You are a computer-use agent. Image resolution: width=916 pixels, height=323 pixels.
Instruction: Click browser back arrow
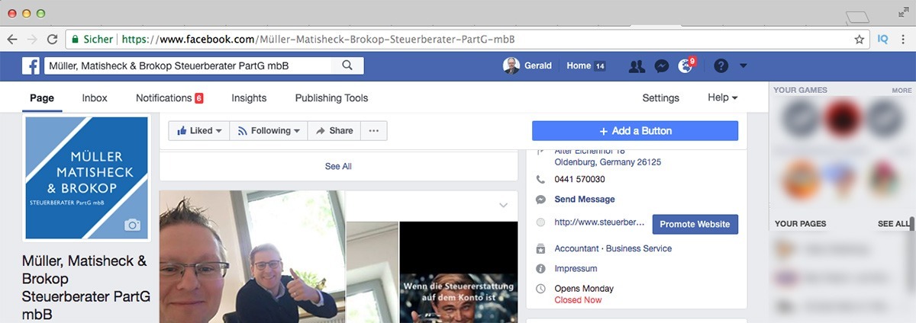pyautogui.click(x=12, y=39)
